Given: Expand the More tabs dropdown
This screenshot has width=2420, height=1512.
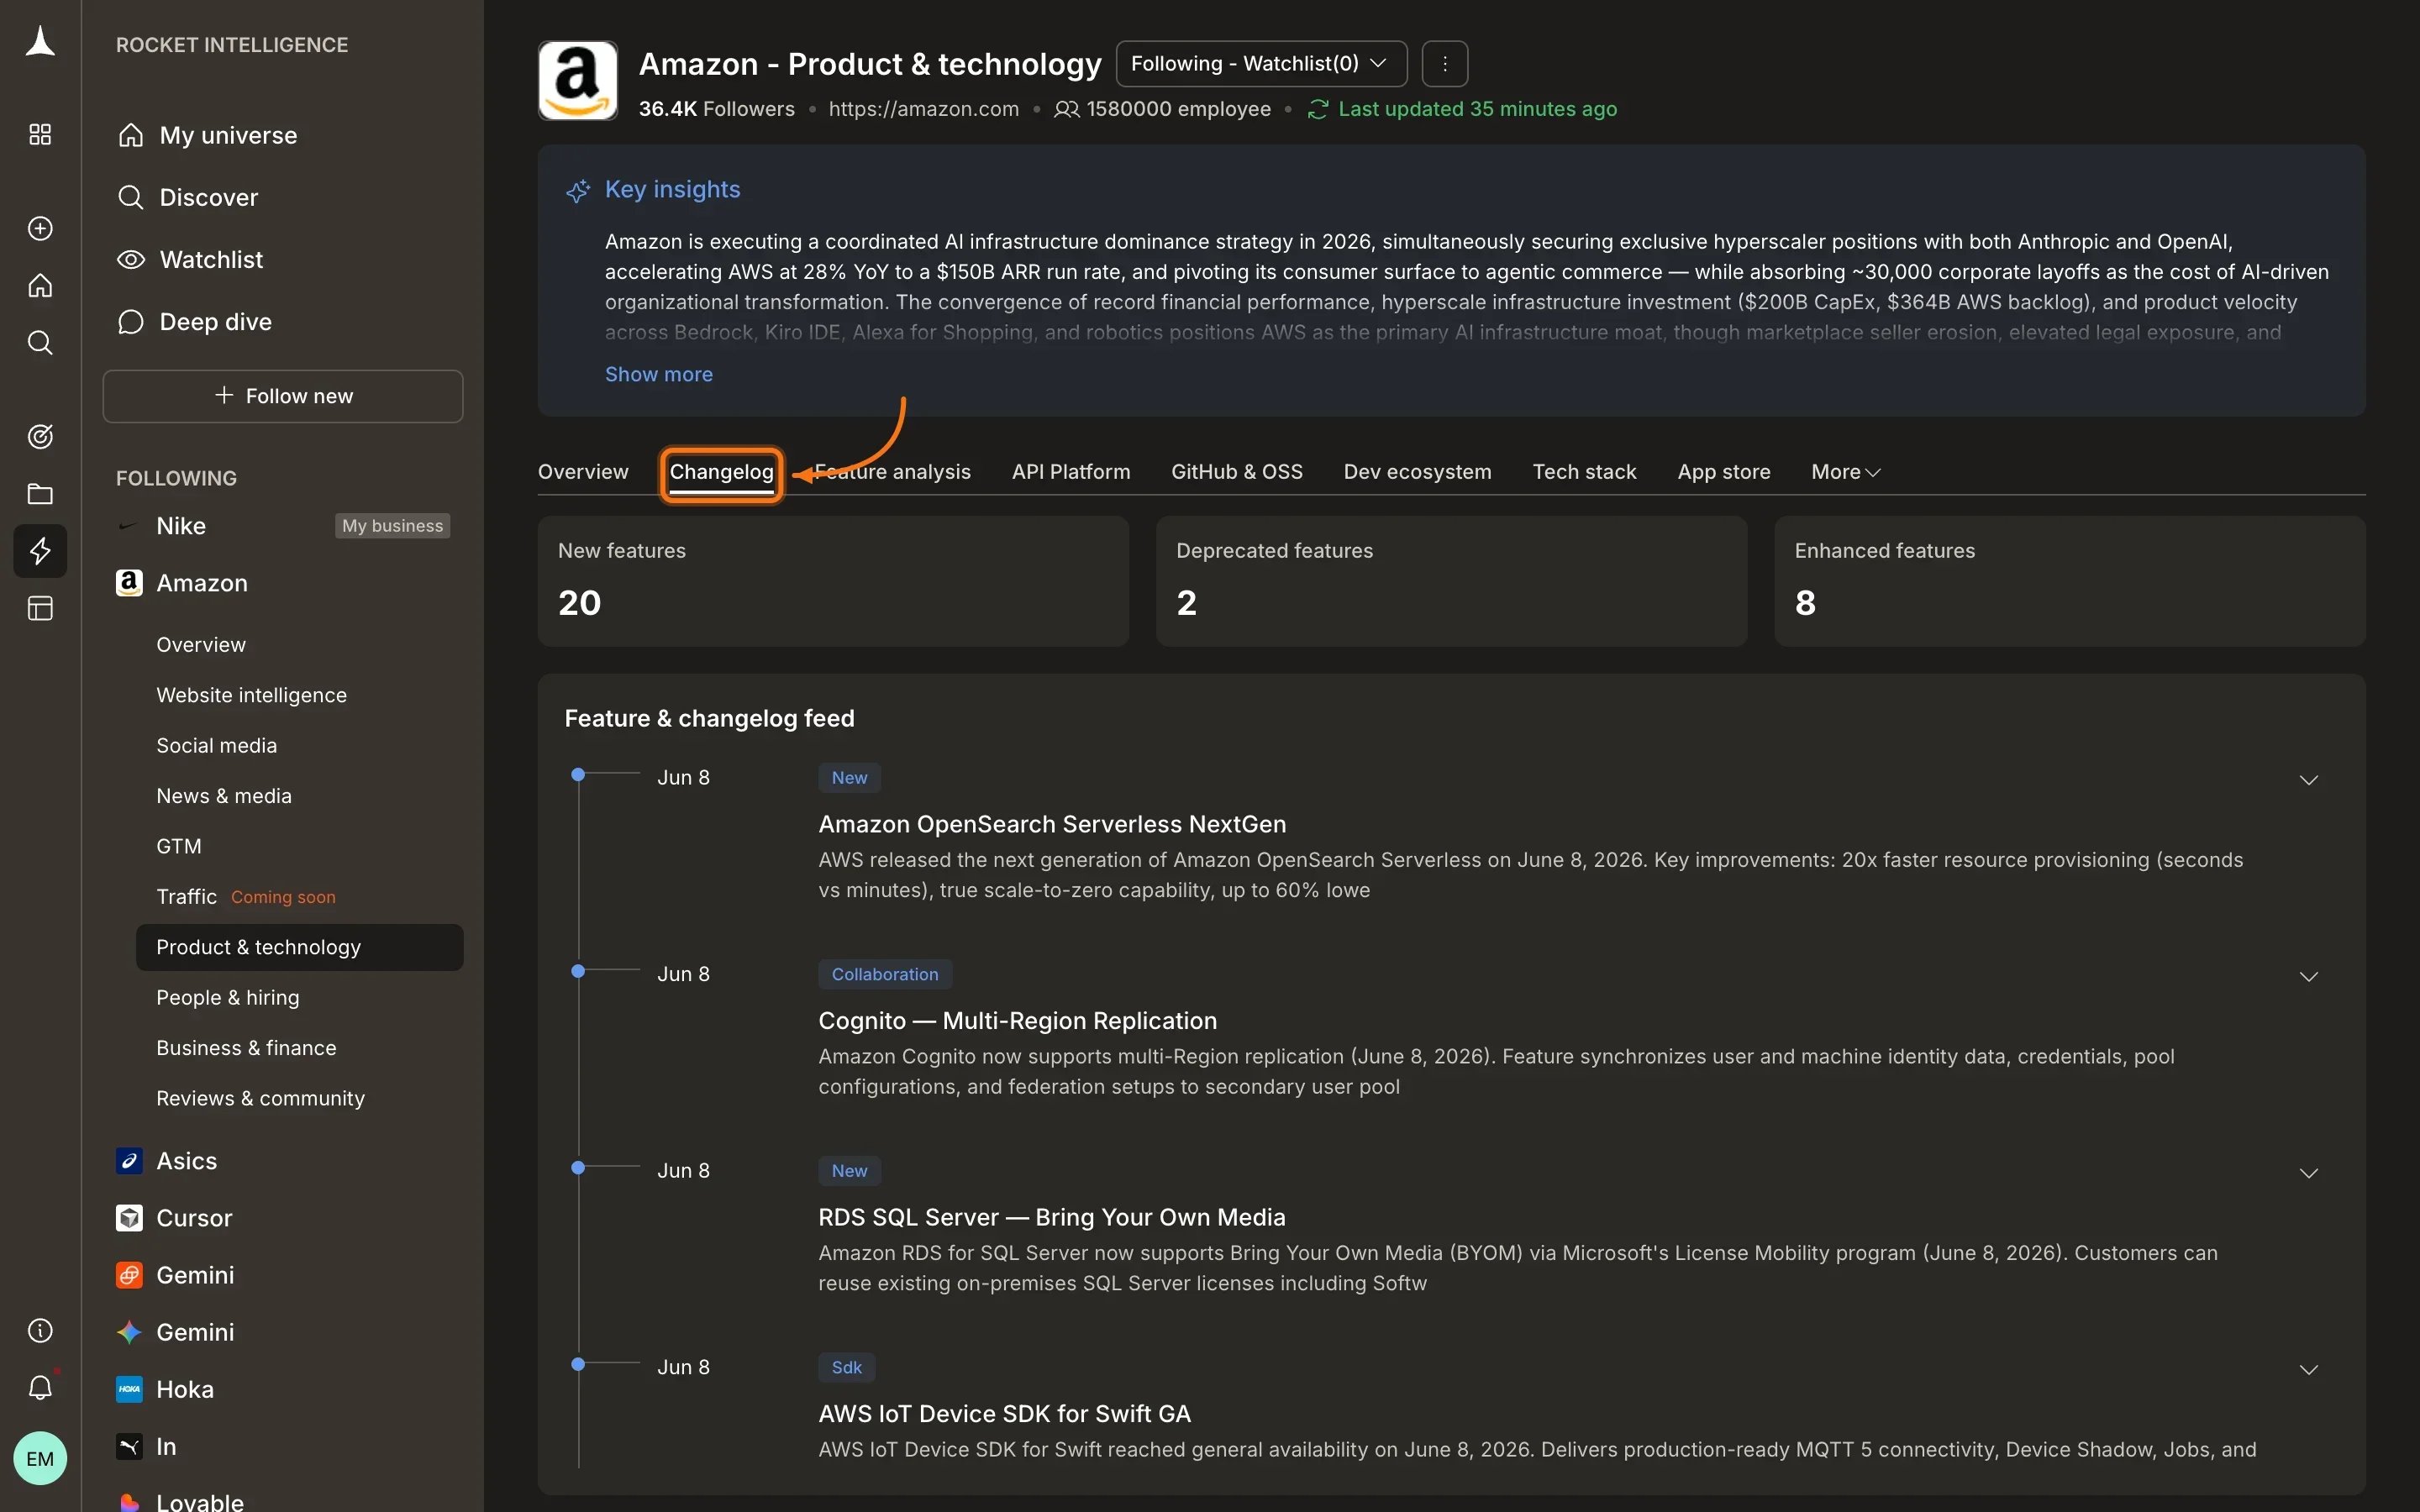Looking at the screenshot, I should (x=1845, y=471).
